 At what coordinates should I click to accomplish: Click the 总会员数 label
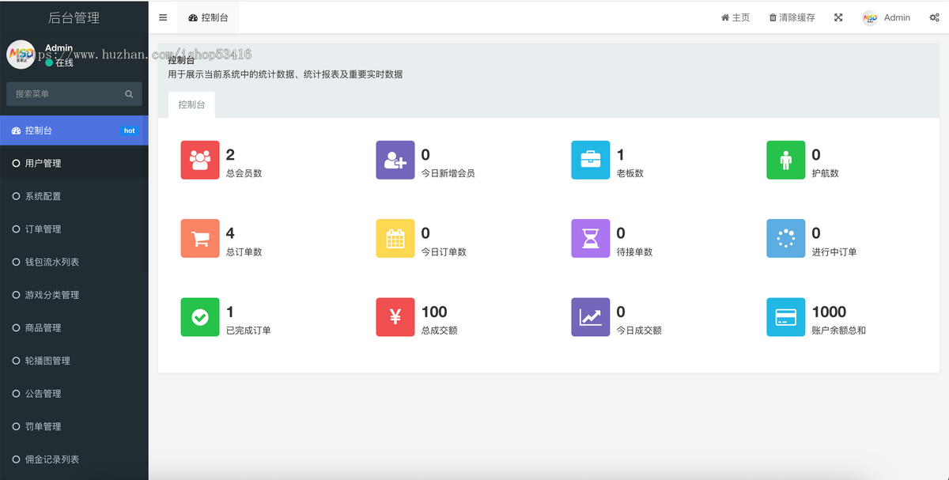(244, 173)
